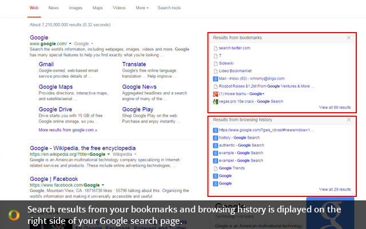Open Search tools options
The height and width of the screenshot is (229, 366).
[x=169, y=8]
